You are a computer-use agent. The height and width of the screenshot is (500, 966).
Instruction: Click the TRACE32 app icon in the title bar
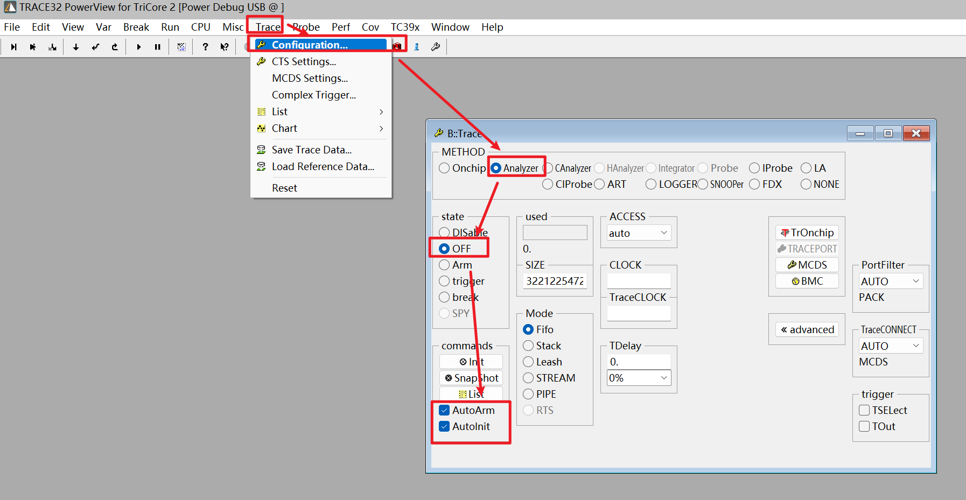(x=10, y=7)
